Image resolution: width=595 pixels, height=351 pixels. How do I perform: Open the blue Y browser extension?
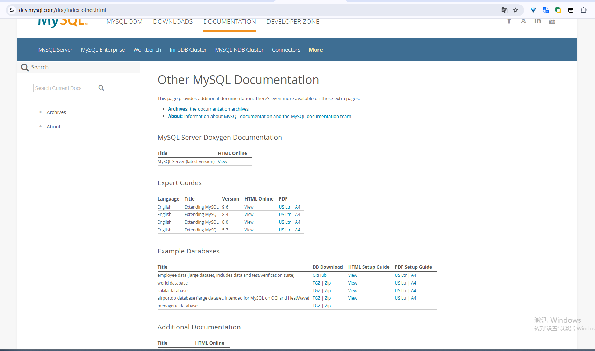[x=533, y=10]
